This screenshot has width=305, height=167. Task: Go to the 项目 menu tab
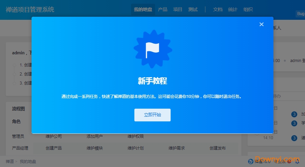pos(178,9)
